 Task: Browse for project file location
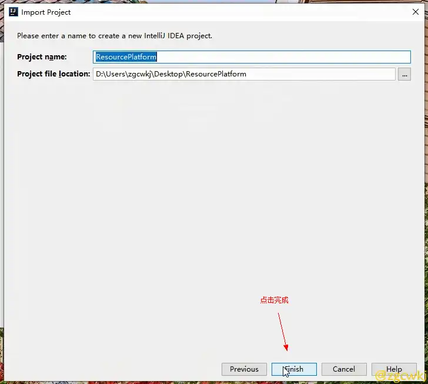[404, 74]
